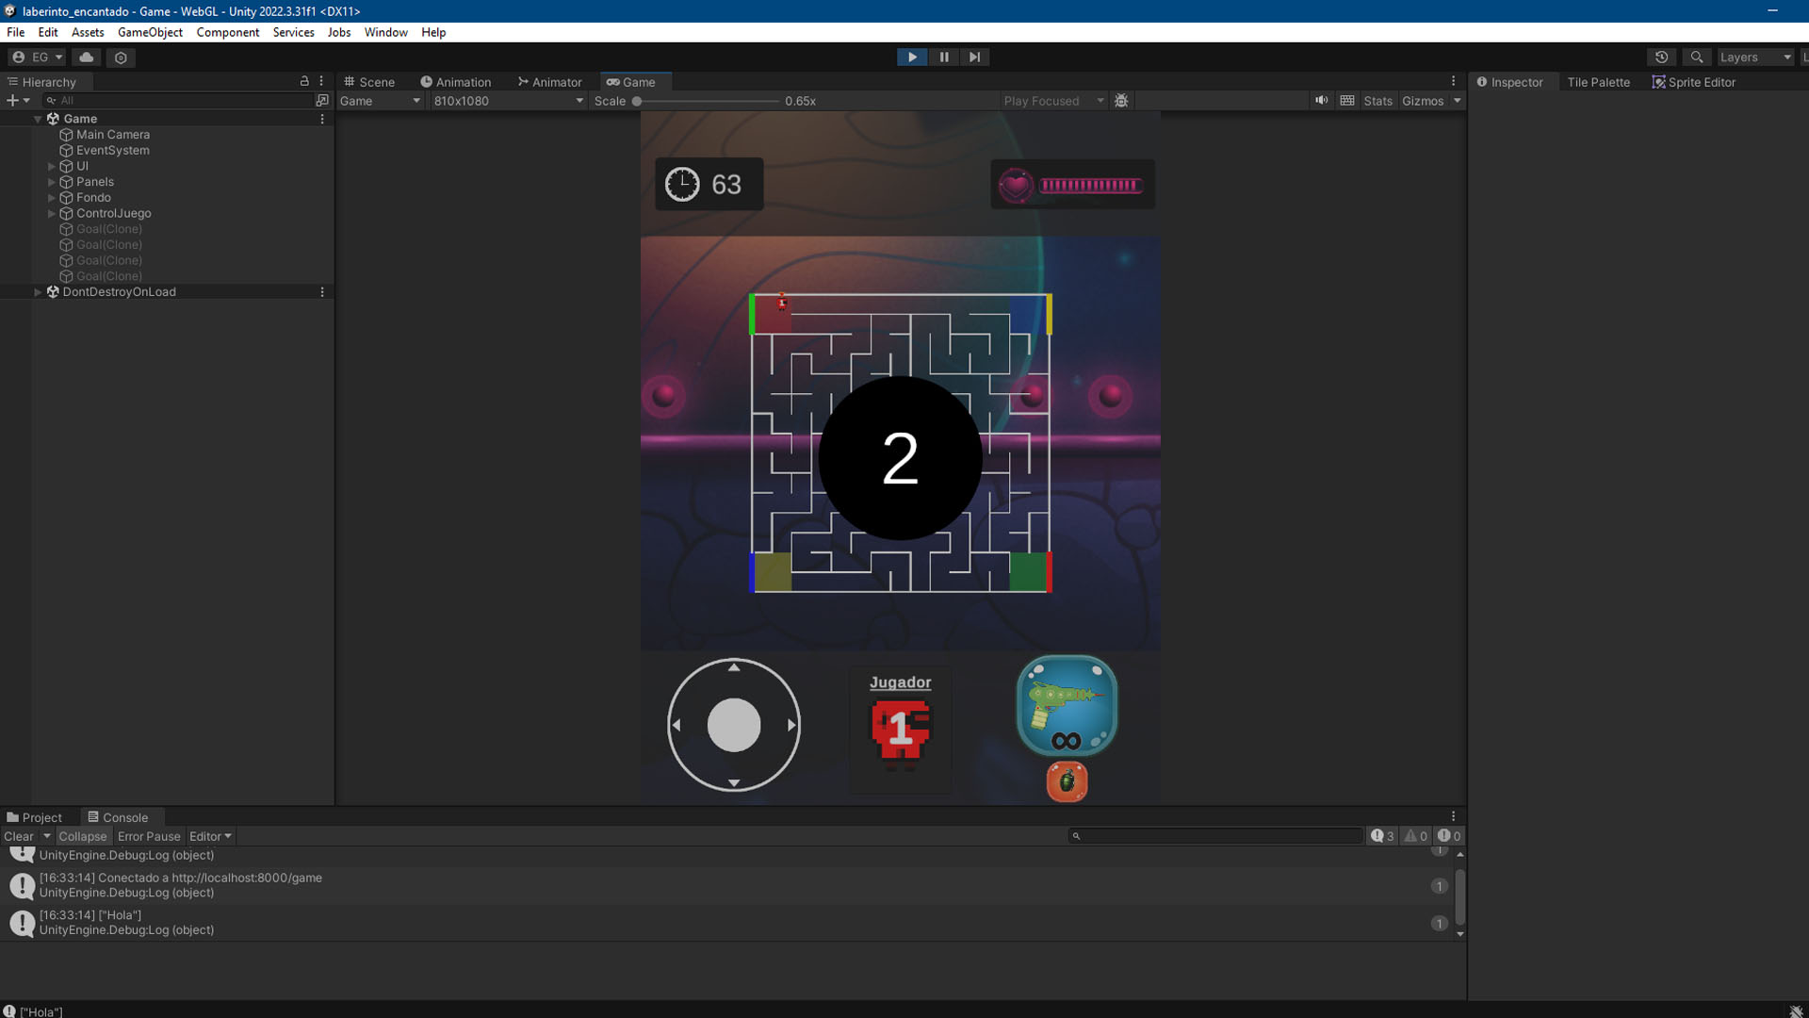Image resolution: width=1809 pixels, height=1018 pixels.
Task: Open the Unity Cloud icon
Action: click(x=87, y=57)
